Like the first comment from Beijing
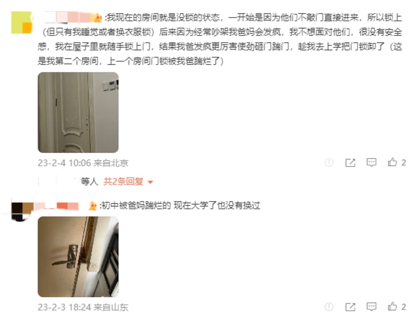This screenshot has height=323, width=414. point(392,162)
